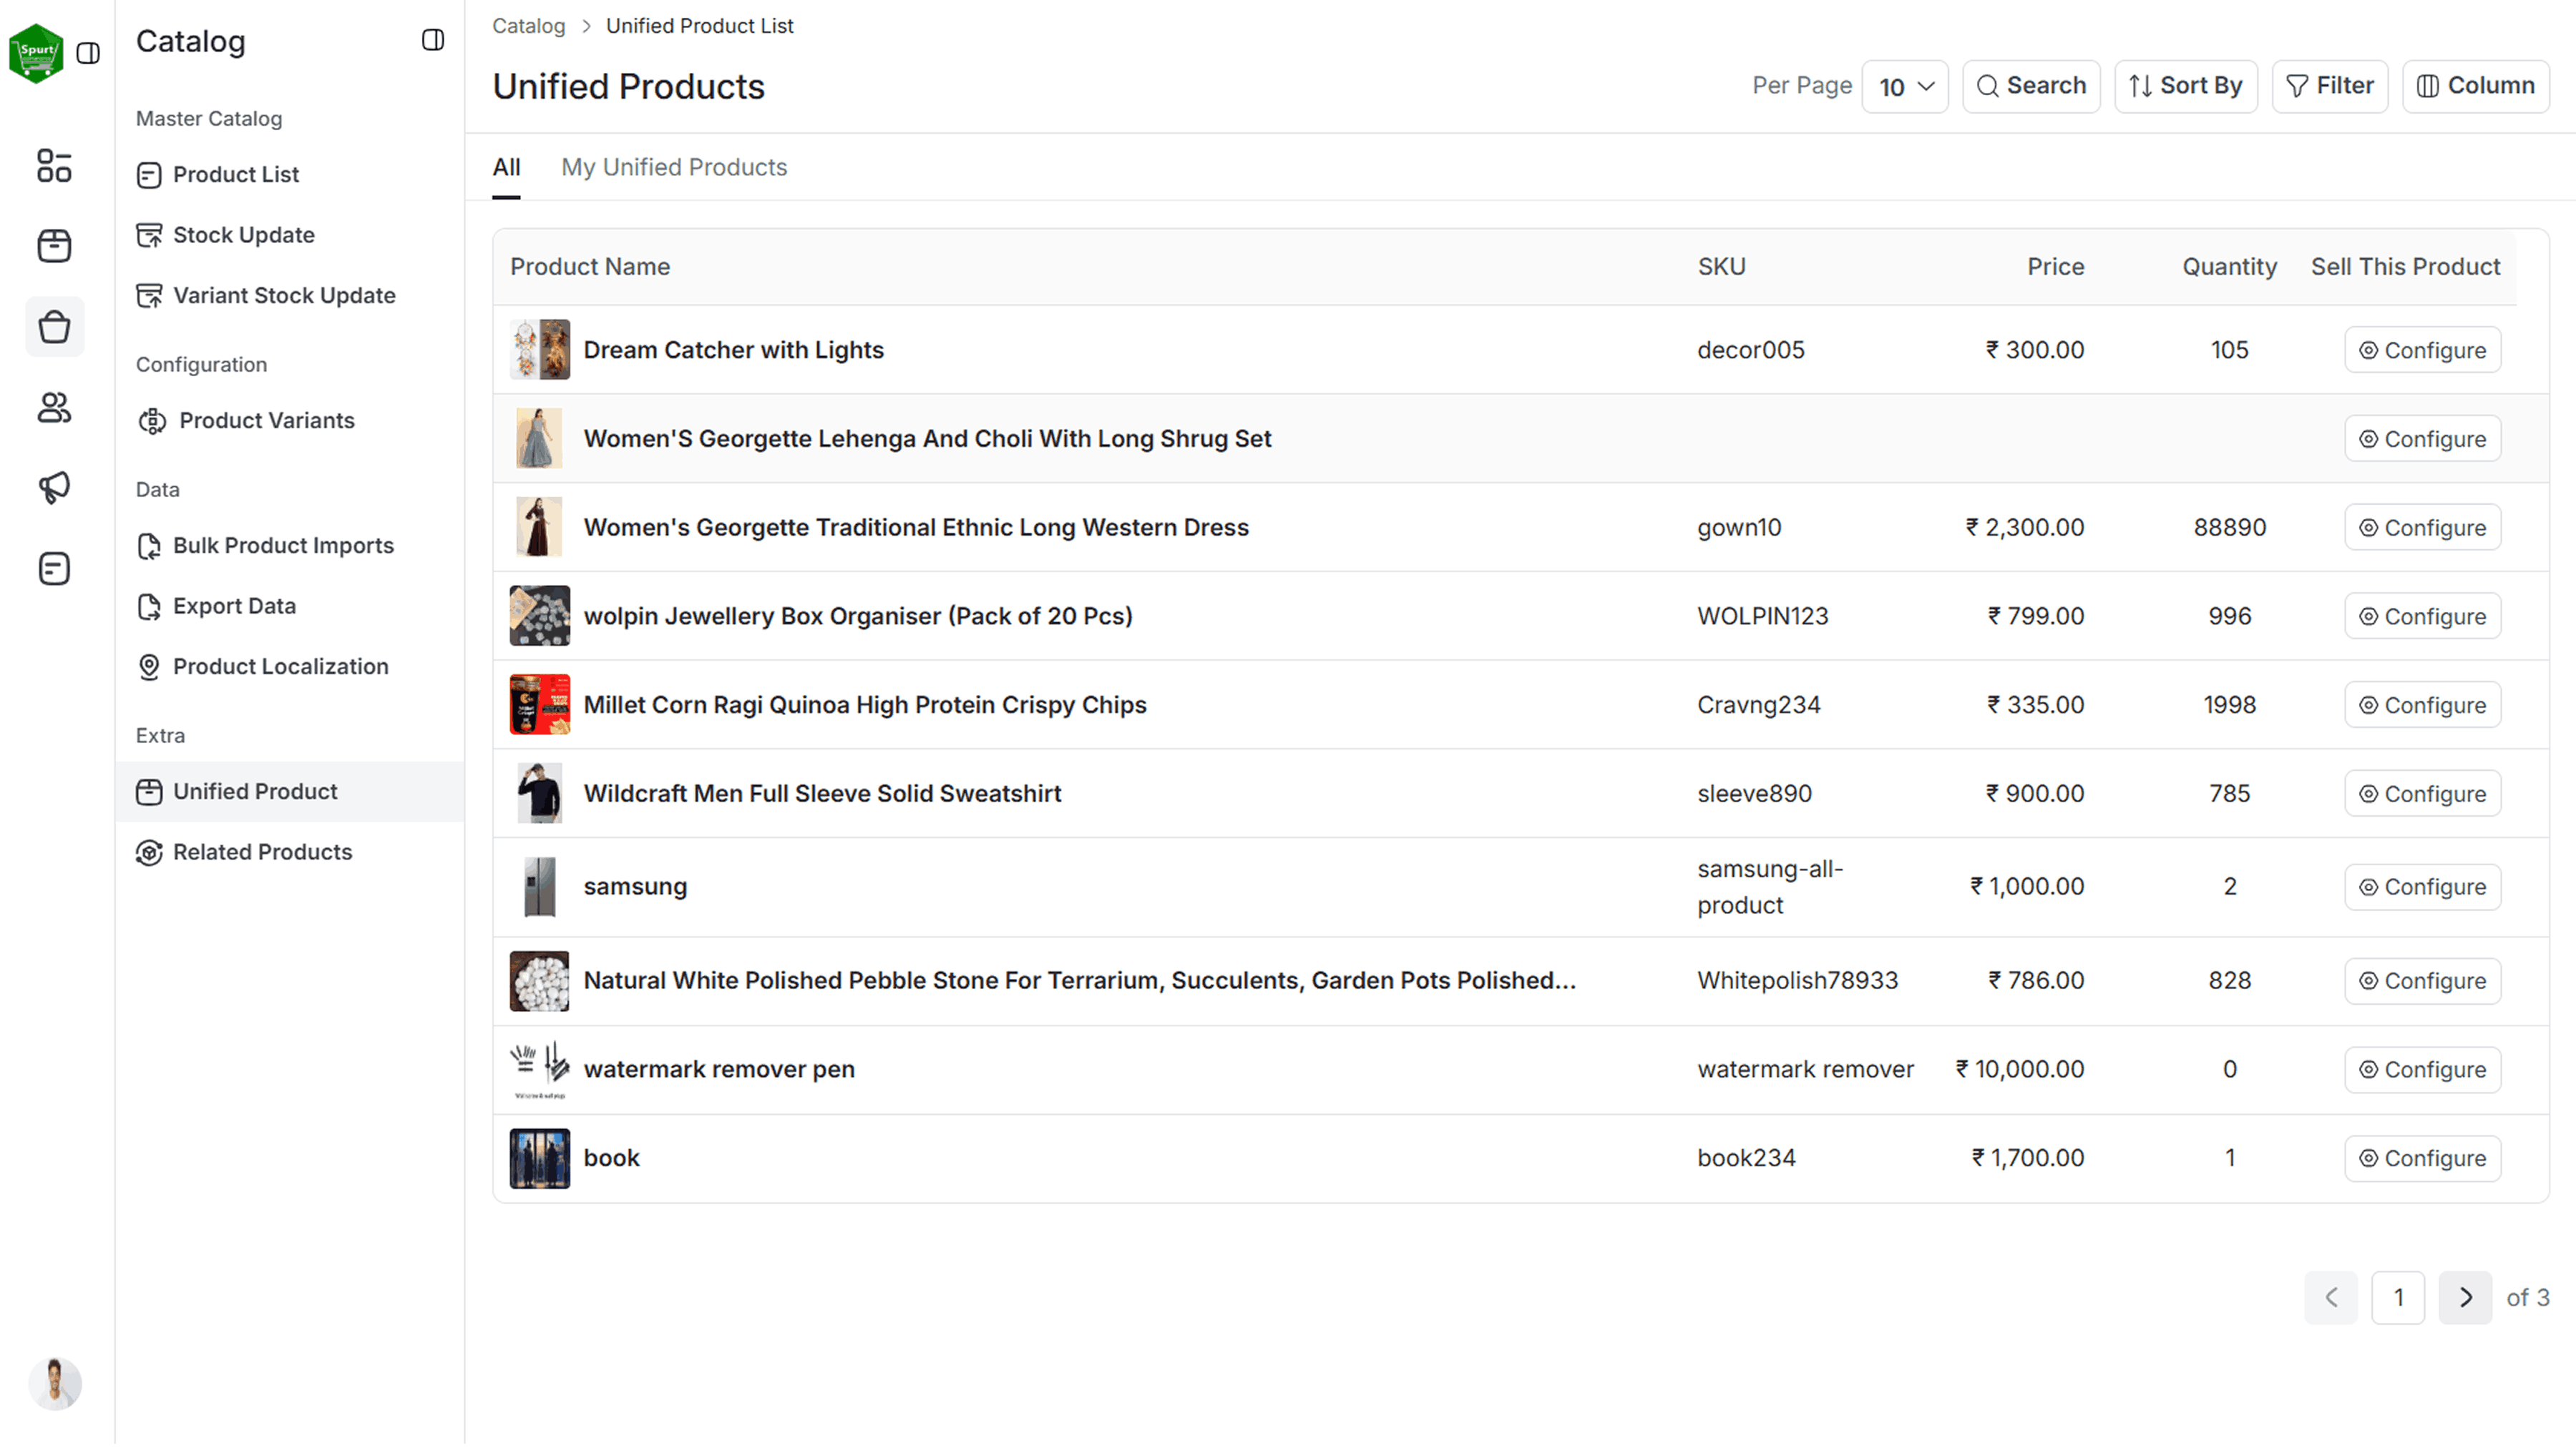Configure Women'S Georgette Lehenga And Choli set

2422,439
